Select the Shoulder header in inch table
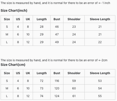Screen dimensions: 117x101 74,19
